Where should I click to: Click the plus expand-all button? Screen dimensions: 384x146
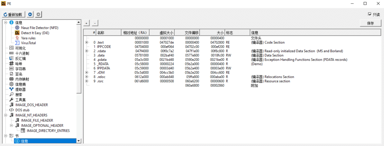86,23
